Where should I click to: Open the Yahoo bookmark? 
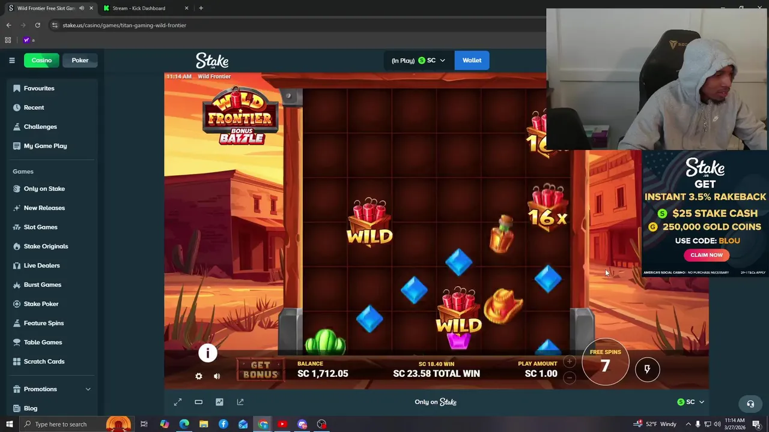pyautogui.click(x=28, y=40)
